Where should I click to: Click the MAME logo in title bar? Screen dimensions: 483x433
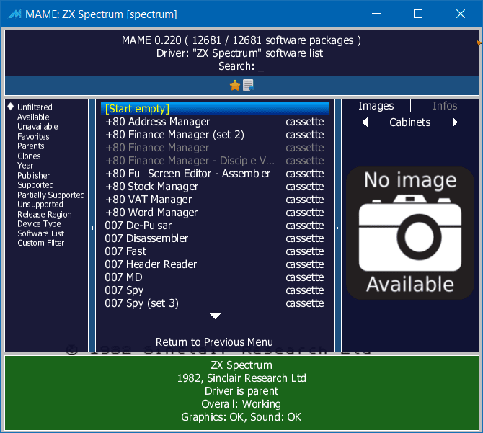click(14, 14)
